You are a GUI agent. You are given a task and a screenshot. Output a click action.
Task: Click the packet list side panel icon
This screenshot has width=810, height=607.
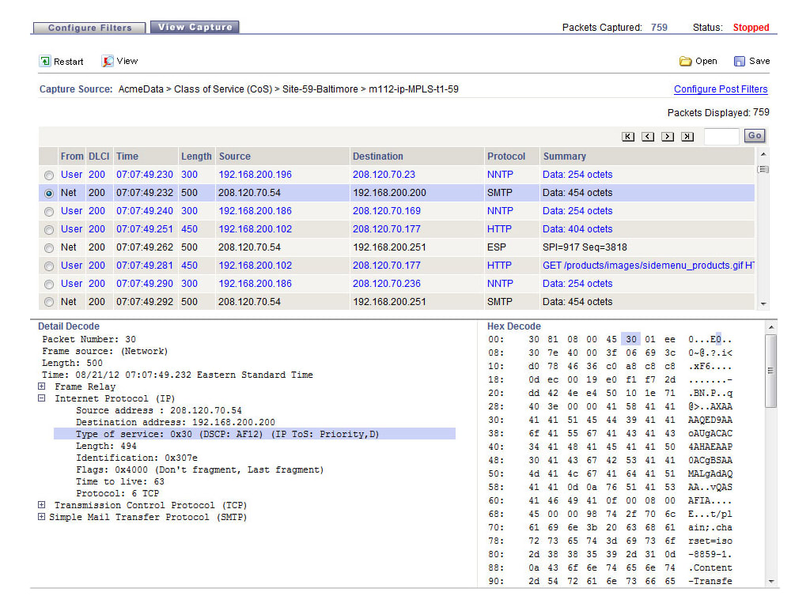pyautogui.click(x=763, y=169)
